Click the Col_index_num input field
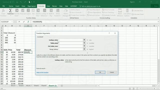160x90 pixels. coord(71,46)
